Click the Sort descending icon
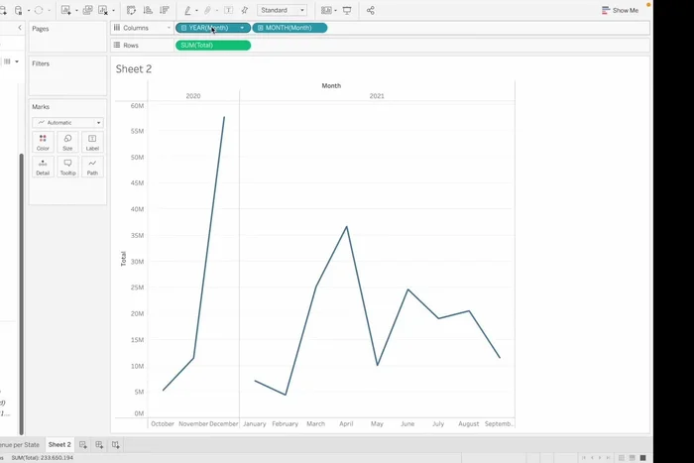The width and height of the screenshot is (694, 463). [x=165, y=10]
